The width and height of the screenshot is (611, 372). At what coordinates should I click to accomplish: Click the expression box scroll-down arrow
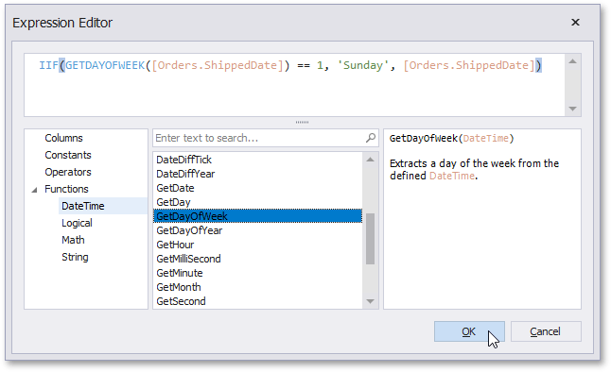point(572,109)
